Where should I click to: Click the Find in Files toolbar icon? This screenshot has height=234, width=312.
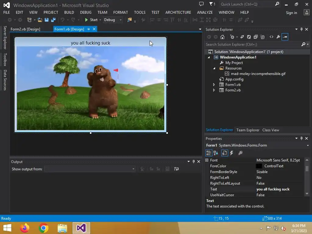pyautogui.click(x=129, y=20)
